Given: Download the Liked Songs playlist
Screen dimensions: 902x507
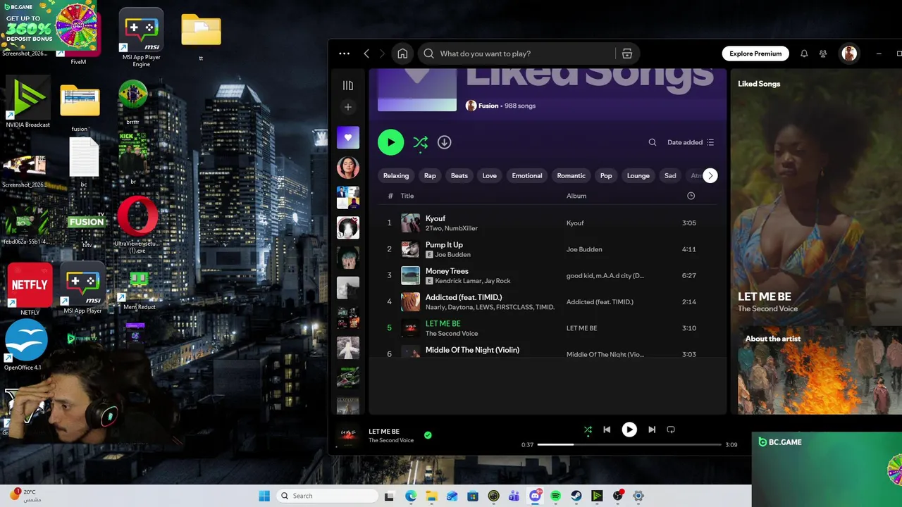Looking at the screenshot, I should pos(444,142).
